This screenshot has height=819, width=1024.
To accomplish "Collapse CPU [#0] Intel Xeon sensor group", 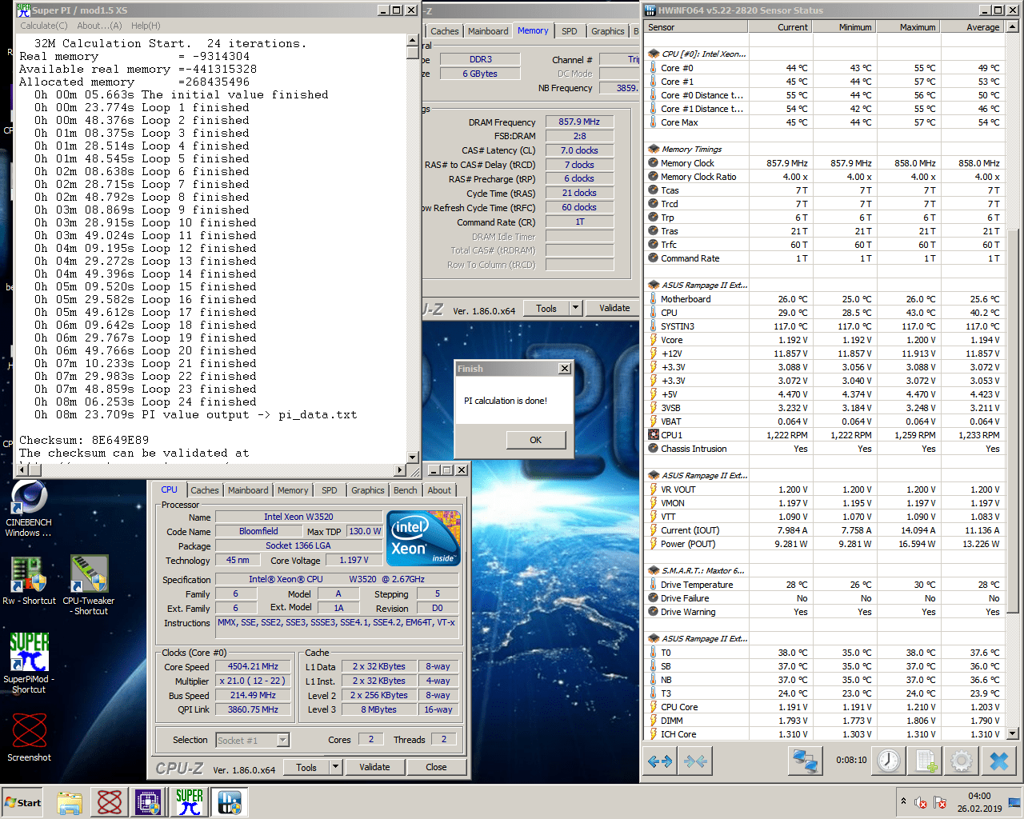I will tap(654, 54).
